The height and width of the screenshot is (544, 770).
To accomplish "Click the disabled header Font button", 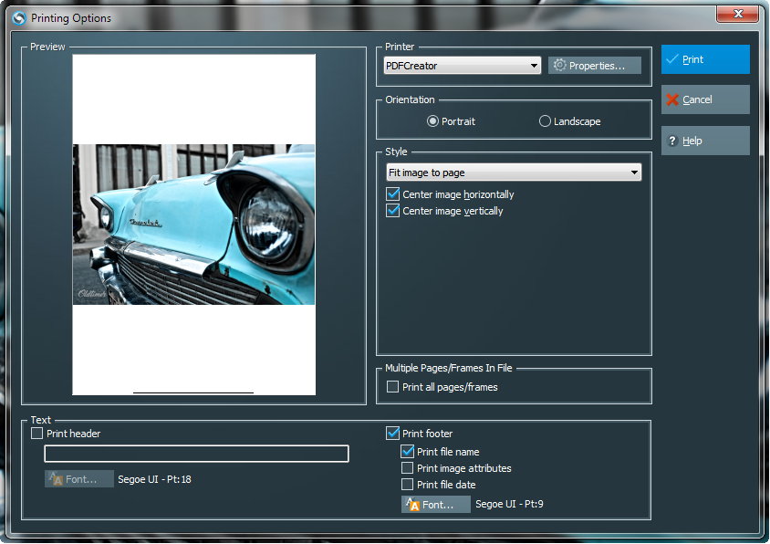I will [79, 479].
